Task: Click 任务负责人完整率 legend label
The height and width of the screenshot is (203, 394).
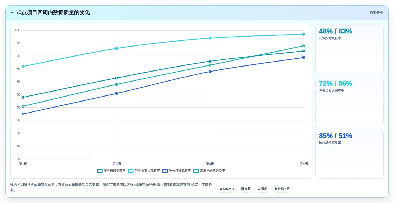Action: tap(147, 171)
